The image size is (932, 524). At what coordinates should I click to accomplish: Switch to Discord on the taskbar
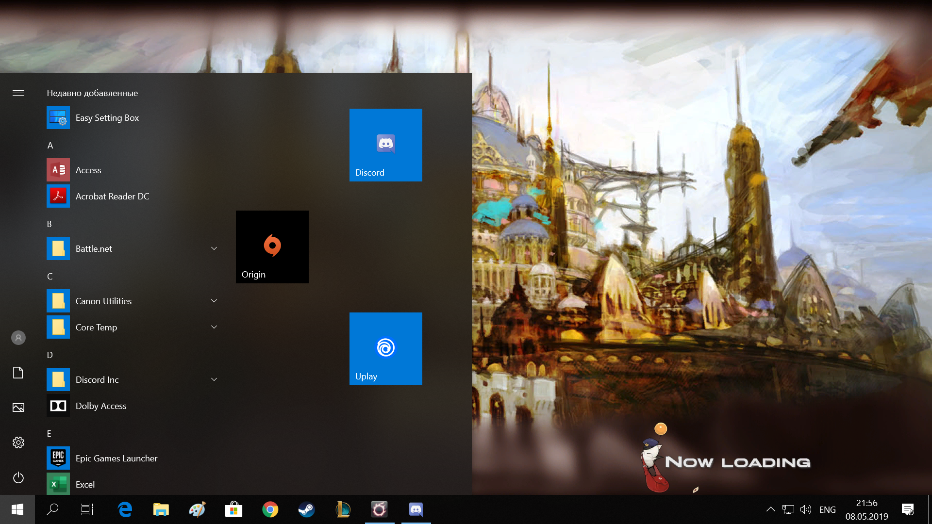[416, 509]
